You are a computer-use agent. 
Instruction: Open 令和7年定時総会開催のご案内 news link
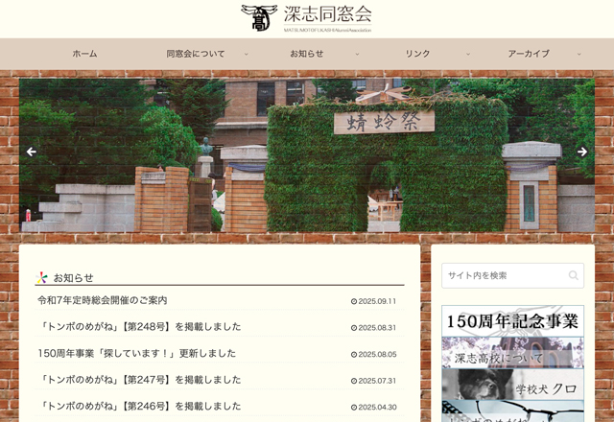coord(103,300)
